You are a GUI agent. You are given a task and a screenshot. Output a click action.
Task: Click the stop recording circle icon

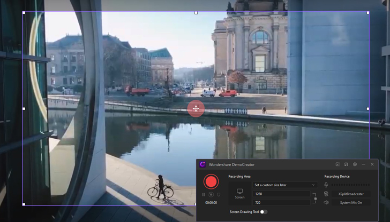coord(211,195)
